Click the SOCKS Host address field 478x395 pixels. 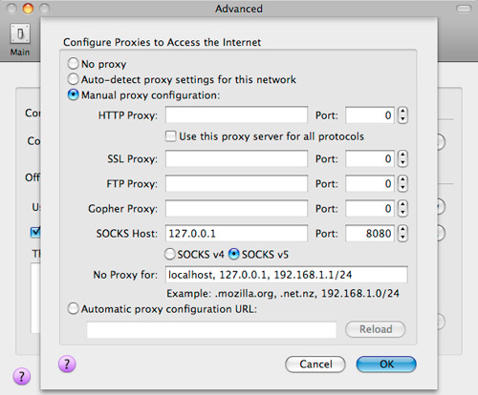pyautogui.click(x=236, y=233)
